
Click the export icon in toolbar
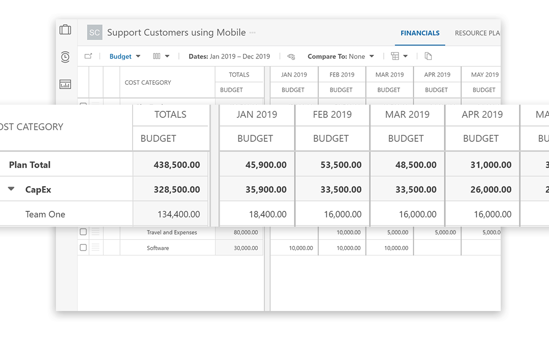(88, 56)
